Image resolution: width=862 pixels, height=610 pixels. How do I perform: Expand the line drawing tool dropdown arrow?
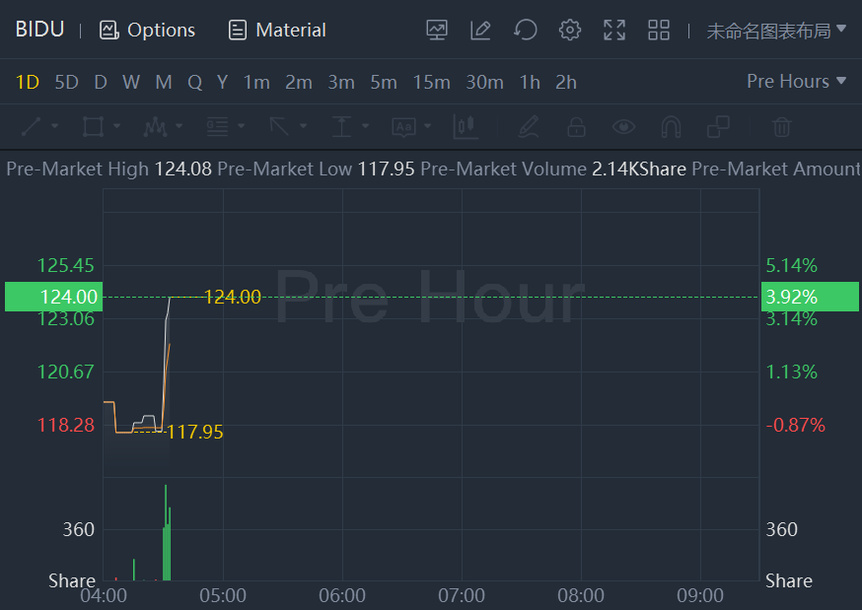point(54,126)
